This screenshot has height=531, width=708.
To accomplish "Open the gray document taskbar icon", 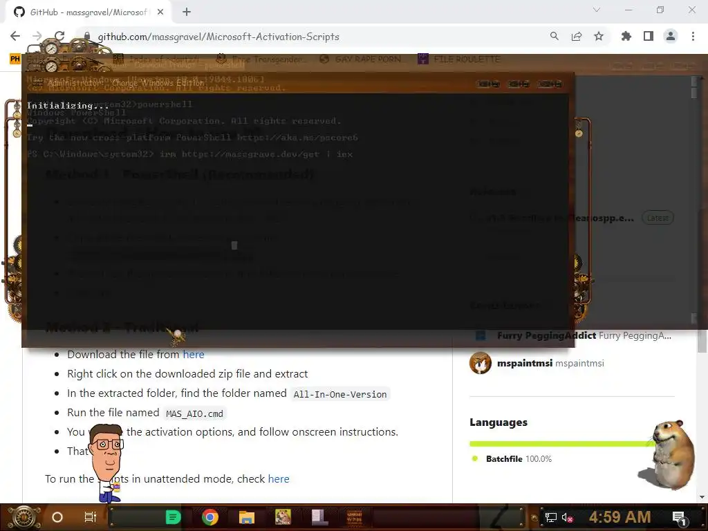I will pos(319,517).
